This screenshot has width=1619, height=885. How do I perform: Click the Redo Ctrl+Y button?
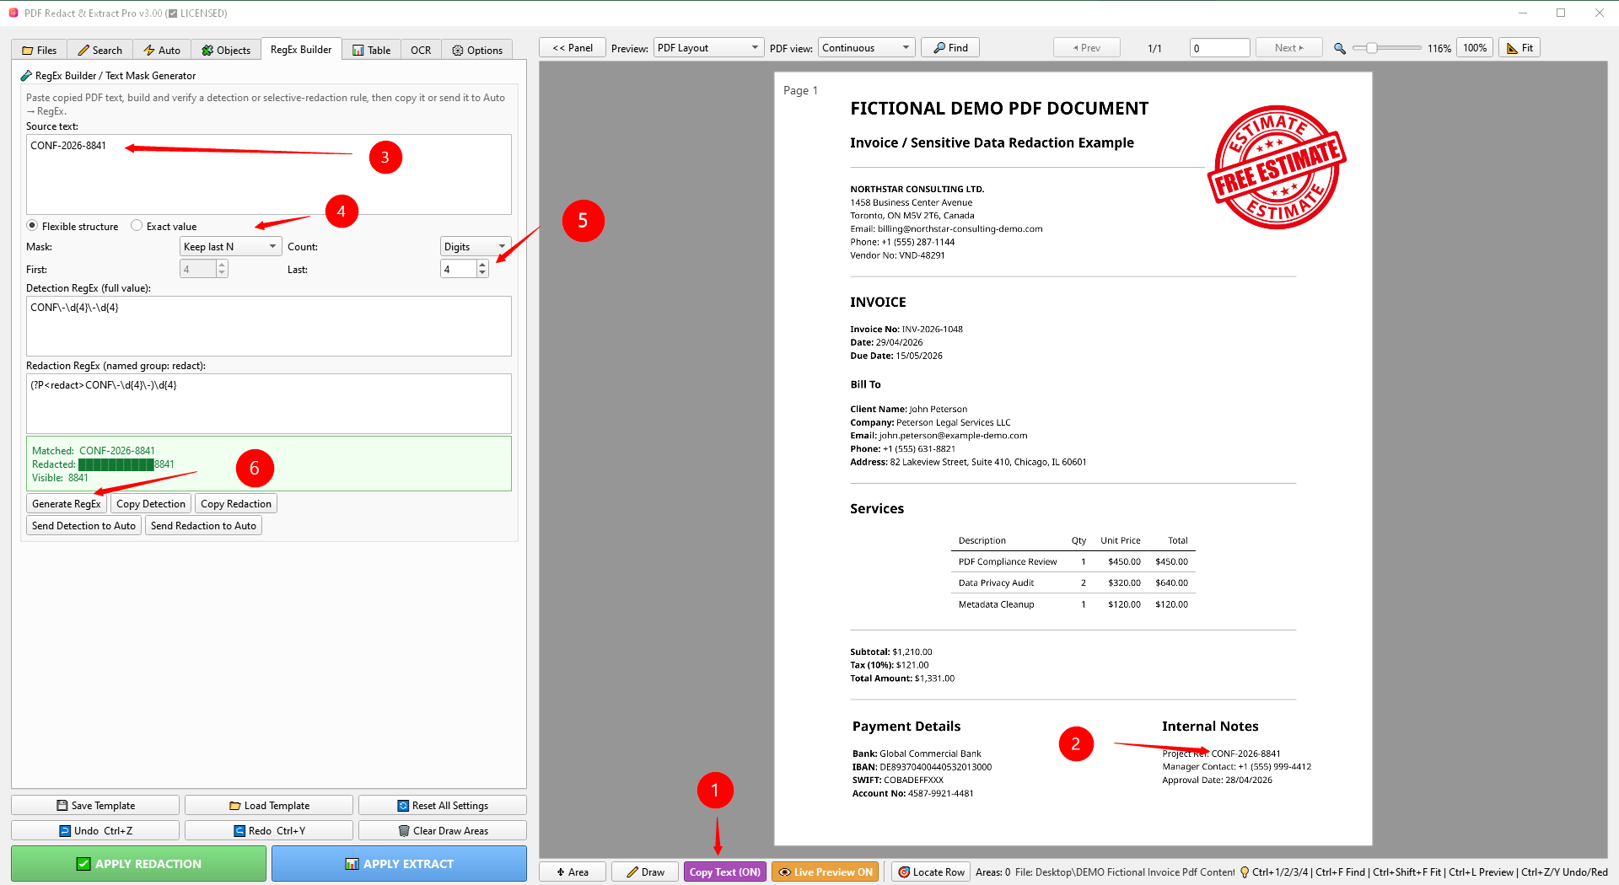click(x=269, y=831)
